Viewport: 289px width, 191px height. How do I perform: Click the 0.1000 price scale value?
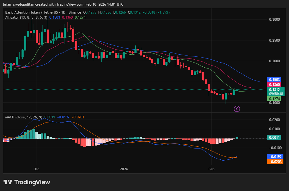[x=275, y=103]
